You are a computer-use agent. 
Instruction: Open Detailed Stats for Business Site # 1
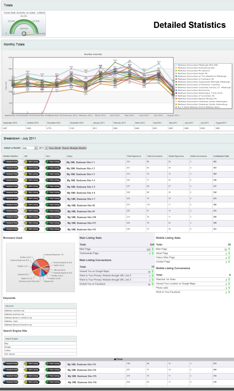pyautogui.click(x=11, y=162)
